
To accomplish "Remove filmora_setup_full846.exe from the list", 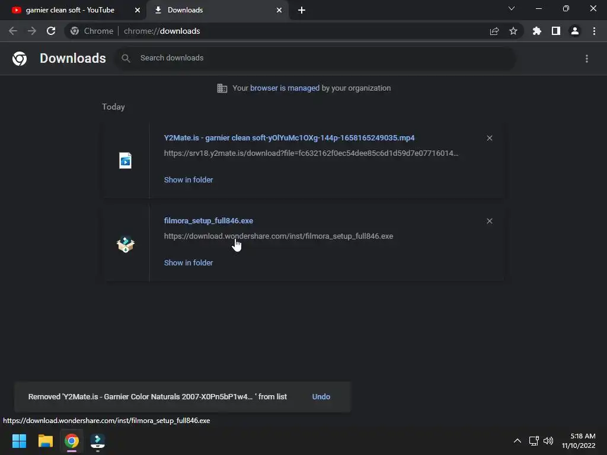I will [x=490, y=221].
